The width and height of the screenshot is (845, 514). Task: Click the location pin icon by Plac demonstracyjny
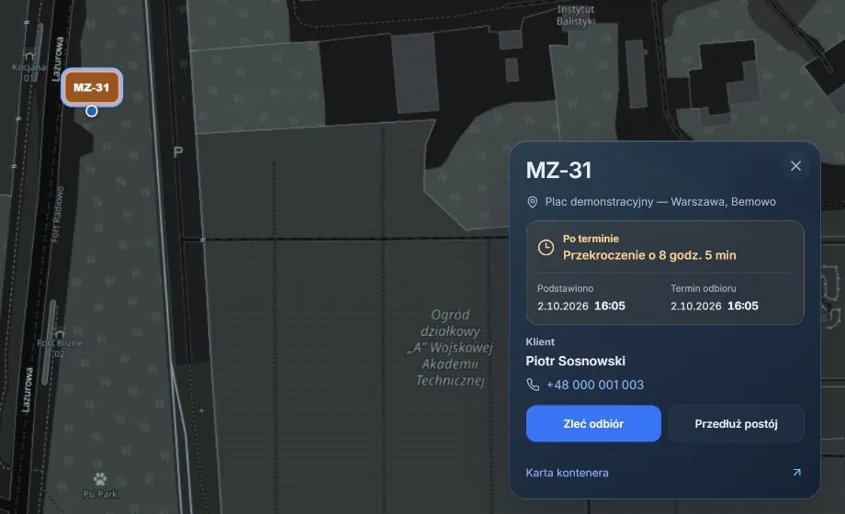click(532, 202)
